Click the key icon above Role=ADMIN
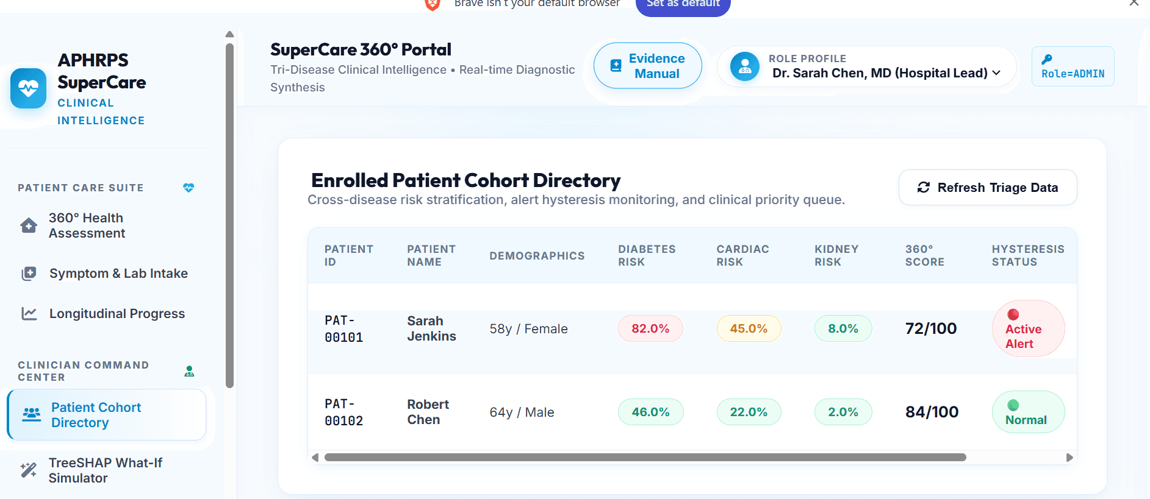Viewport: 1150px width, 499px height. pyautogui.click(x=1047, y=59)
